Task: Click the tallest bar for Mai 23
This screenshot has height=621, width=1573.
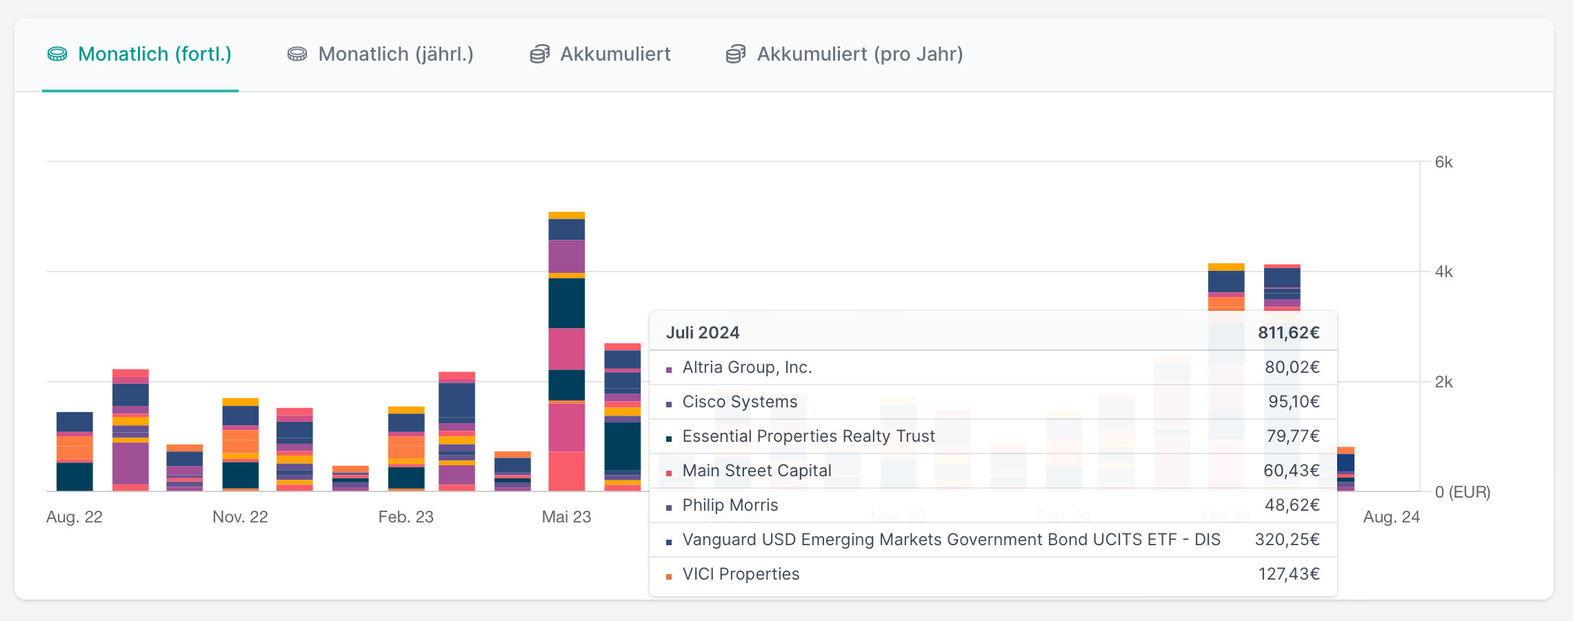Action: click(566, 352)
